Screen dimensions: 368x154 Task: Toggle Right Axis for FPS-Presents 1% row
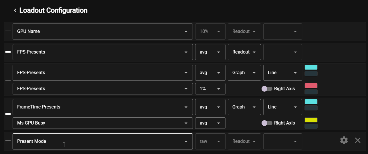pos(267,89)
